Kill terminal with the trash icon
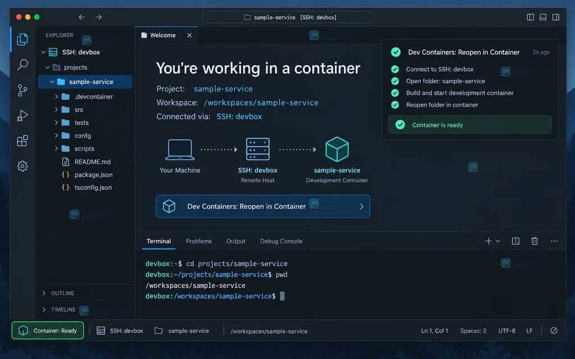The width and height of the screenshot is (575, 359). (x=535, y=241)
